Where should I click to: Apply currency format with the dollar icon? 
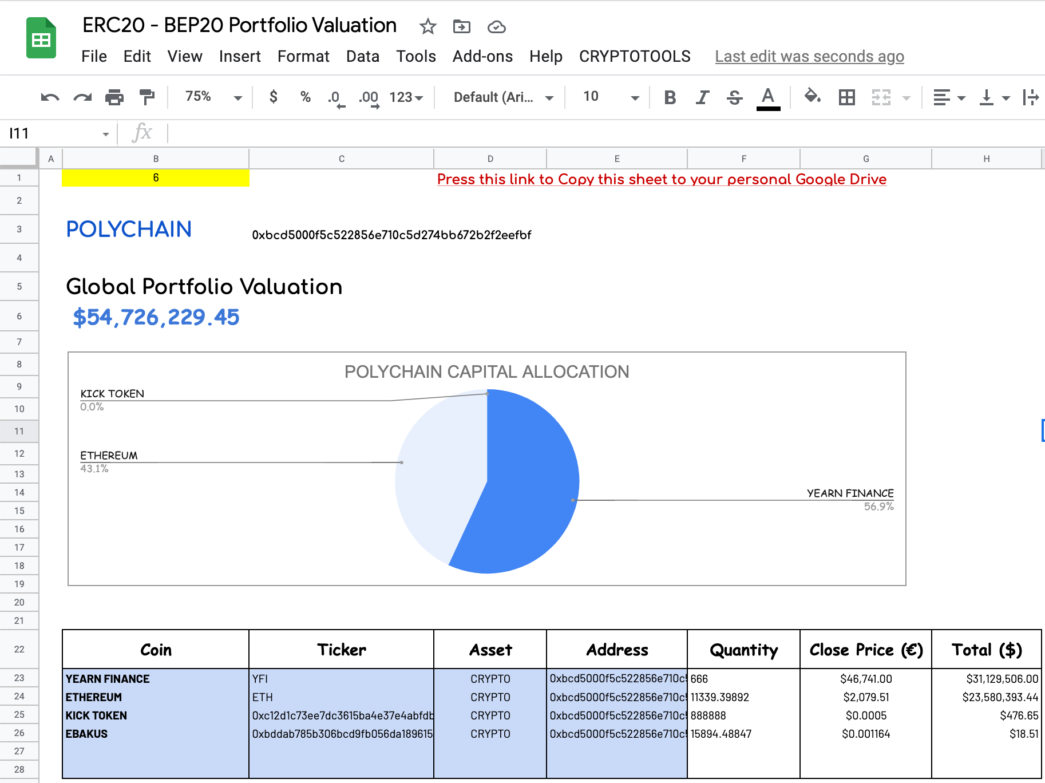(273, 97)
